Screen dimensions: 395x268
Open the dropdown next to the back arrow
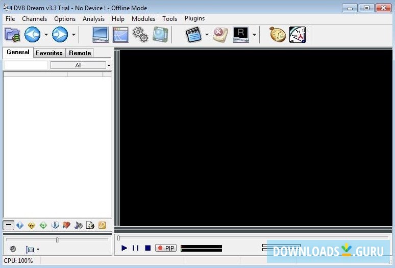46,35
